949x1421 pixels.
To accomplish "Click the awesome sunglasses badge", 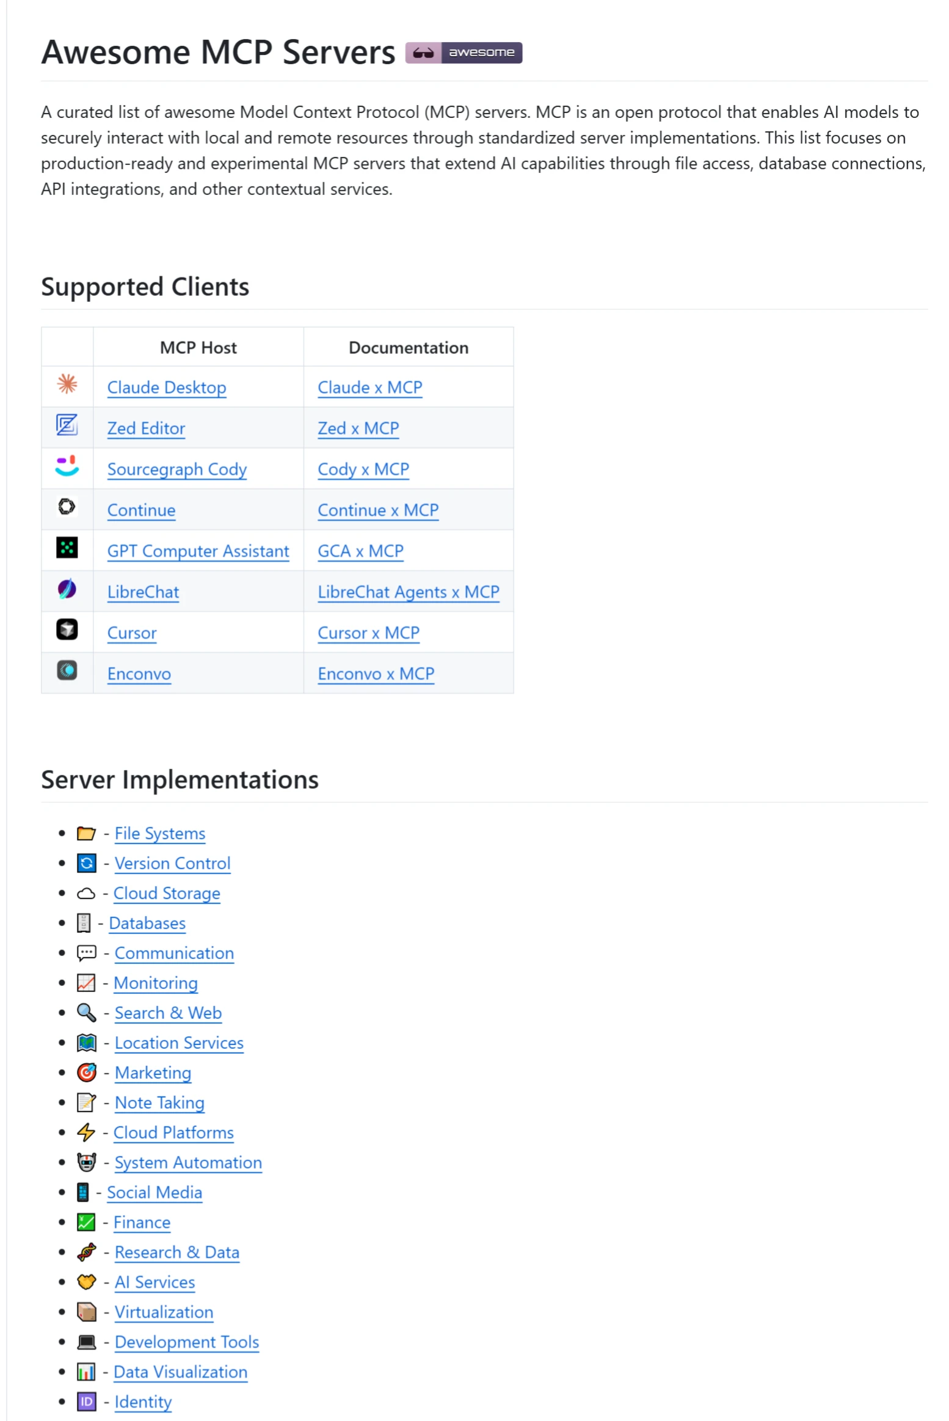I will tap(463, 53).
